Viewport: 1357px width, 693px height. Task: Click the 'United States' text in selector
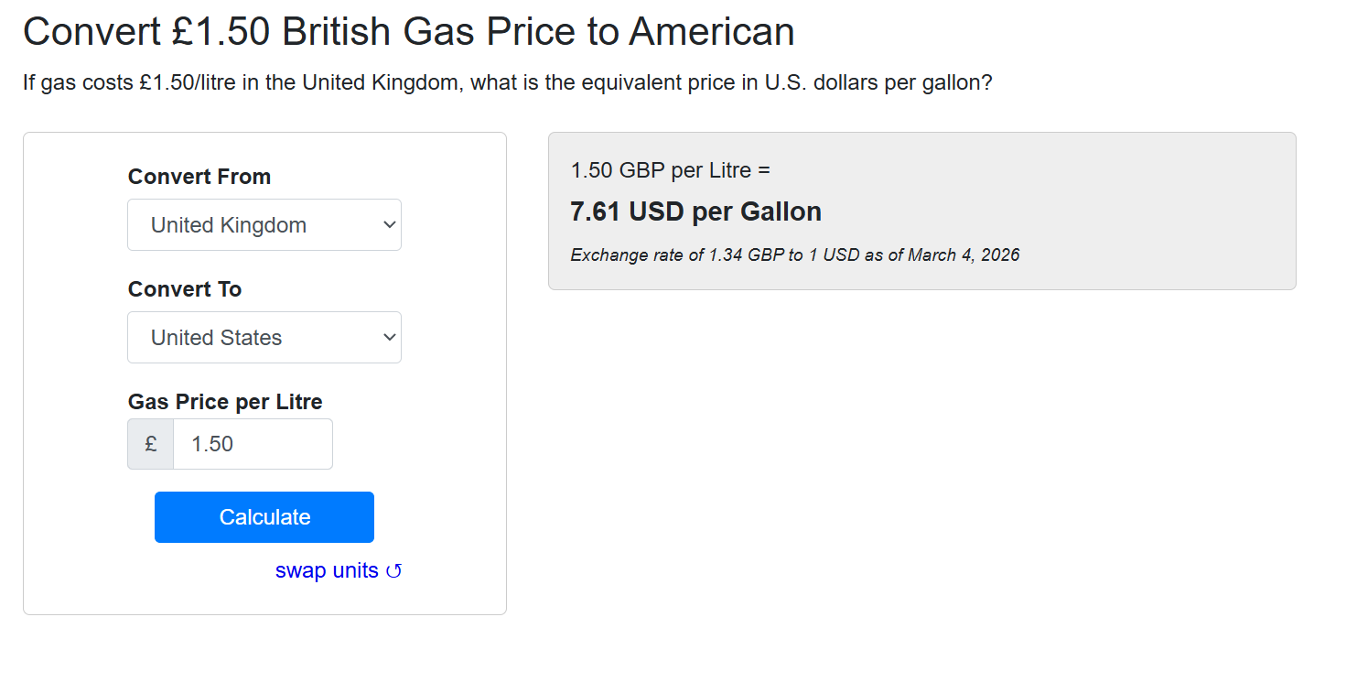[216, 338]
